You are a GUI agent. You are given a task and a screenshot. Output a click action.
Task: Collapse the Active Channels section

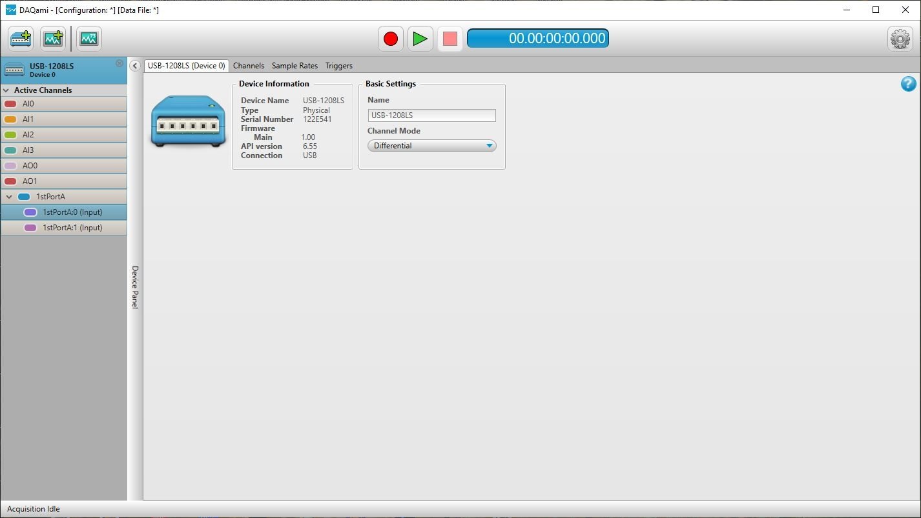tap(6, 90)
